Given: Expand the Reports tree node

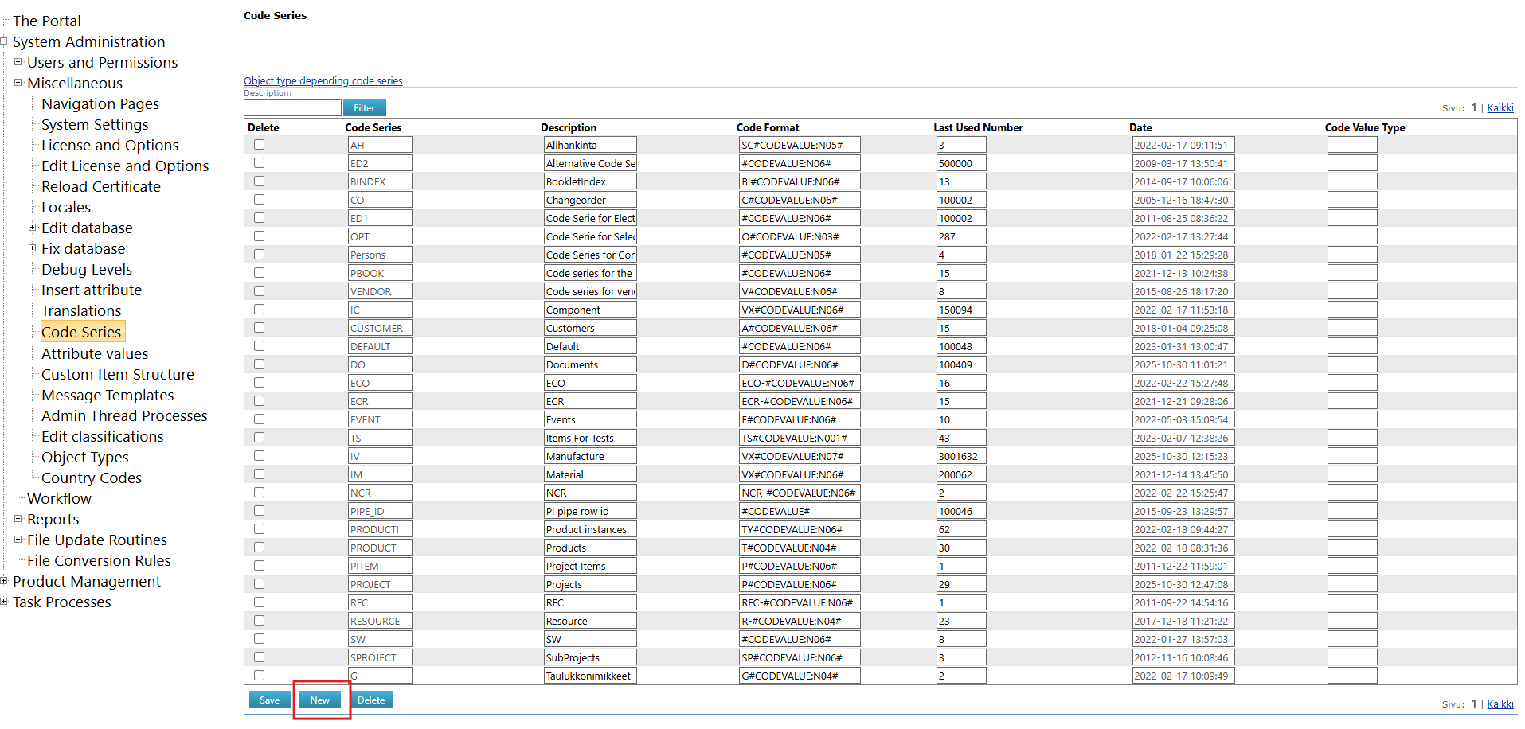Looking at the screenshot, I should tap(18, 519).
